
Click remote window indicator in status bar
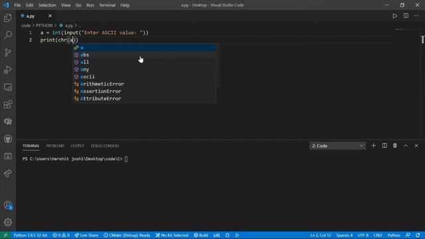click(5, 235)
